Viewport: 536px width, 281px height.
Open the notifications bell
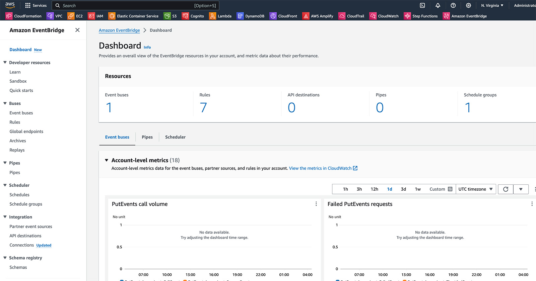(x=438, y=5)
